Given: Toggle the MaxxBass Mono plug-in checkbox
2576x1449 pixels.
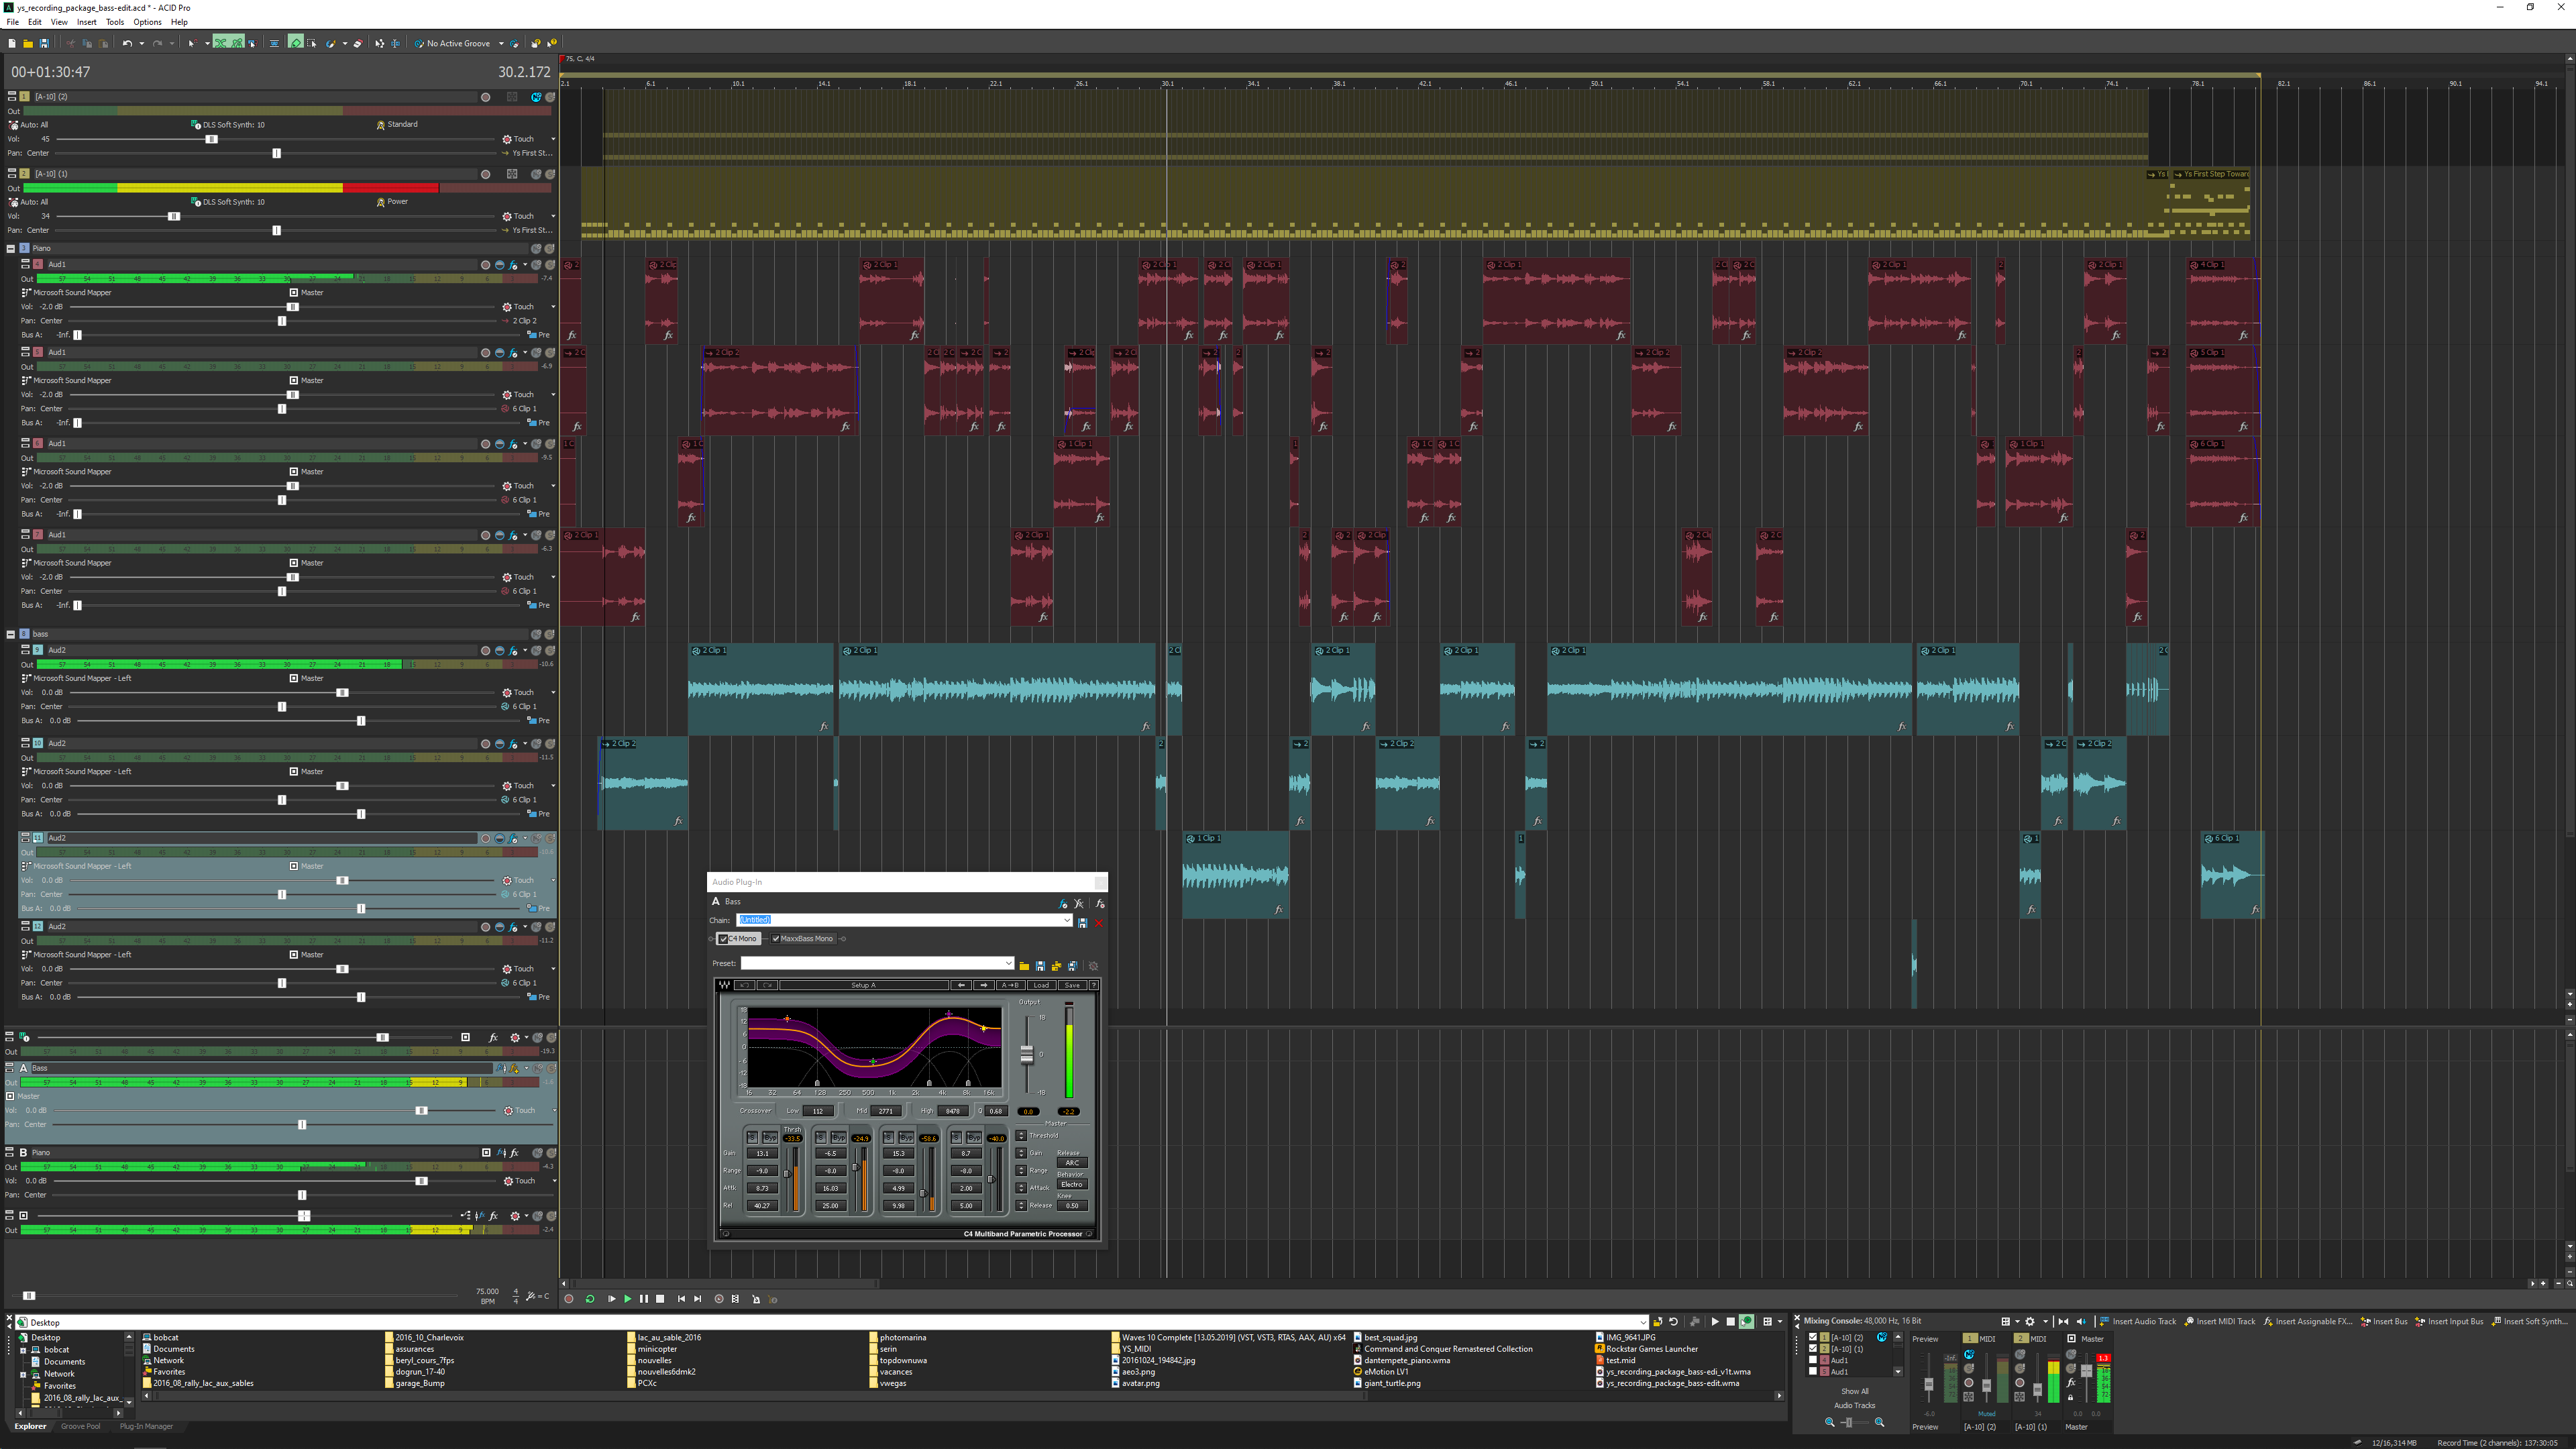Looking at the screenshot, I should (776, 939).
